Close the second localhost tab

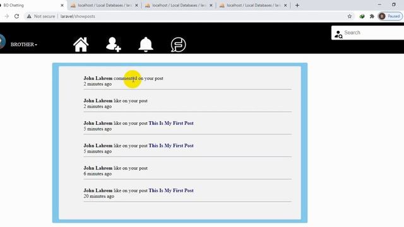[136, 5]
